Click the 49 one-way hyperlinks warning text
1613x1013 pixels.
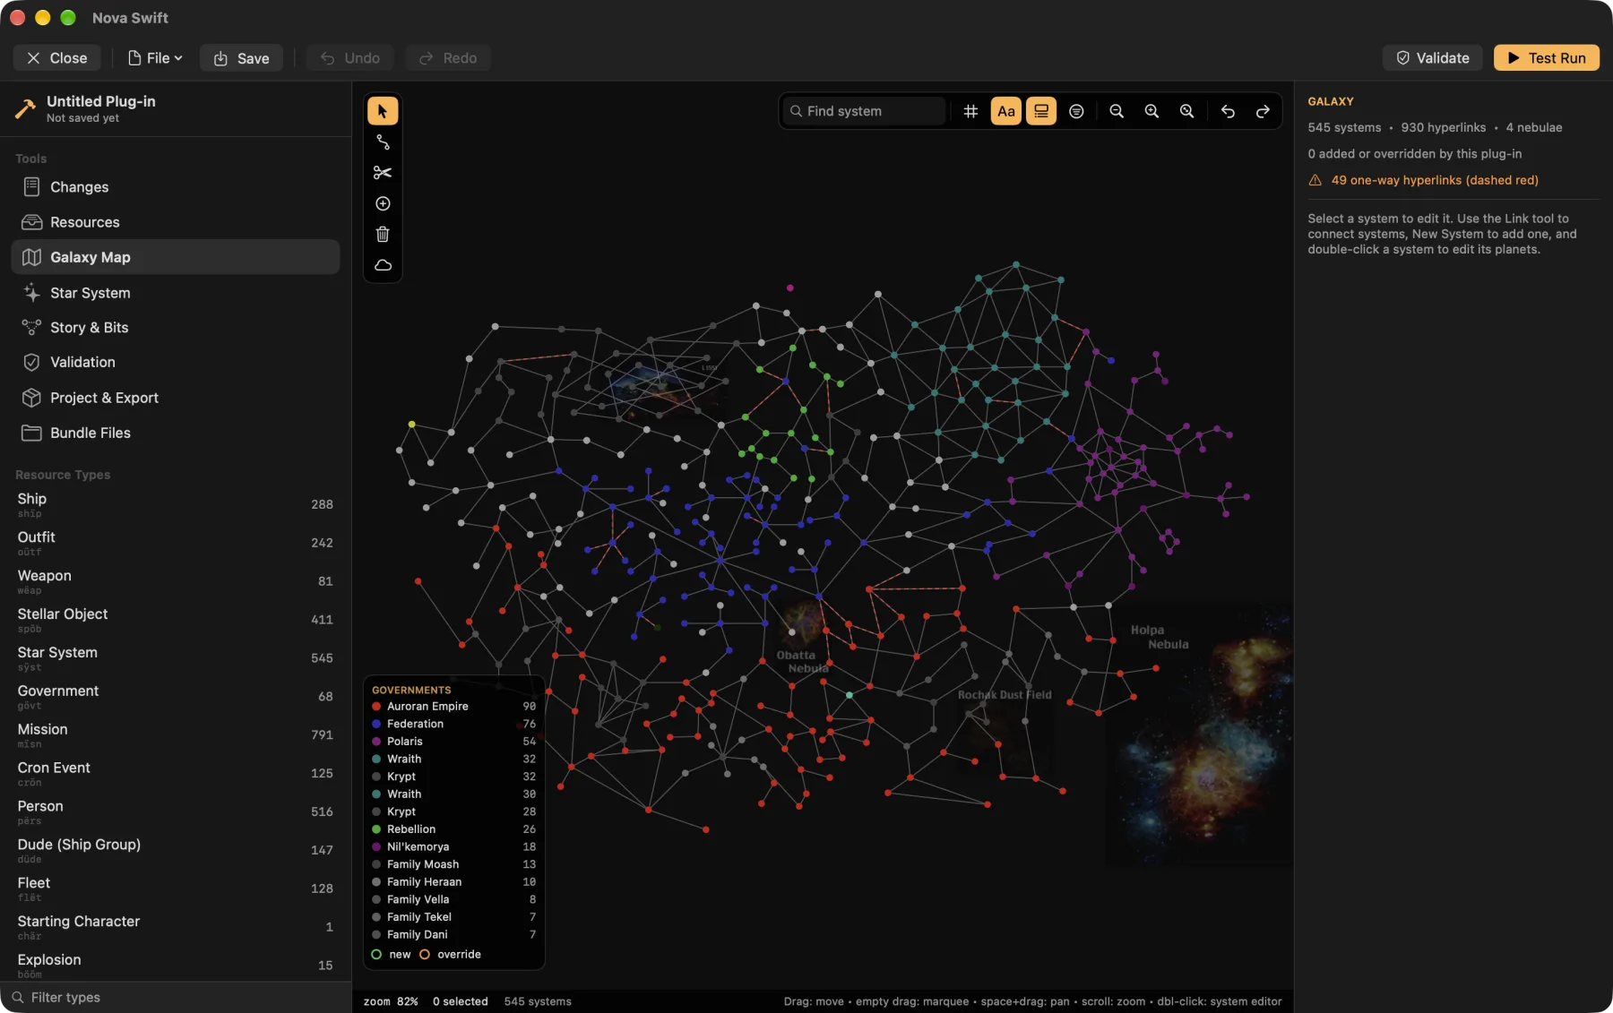(1435, 180)
